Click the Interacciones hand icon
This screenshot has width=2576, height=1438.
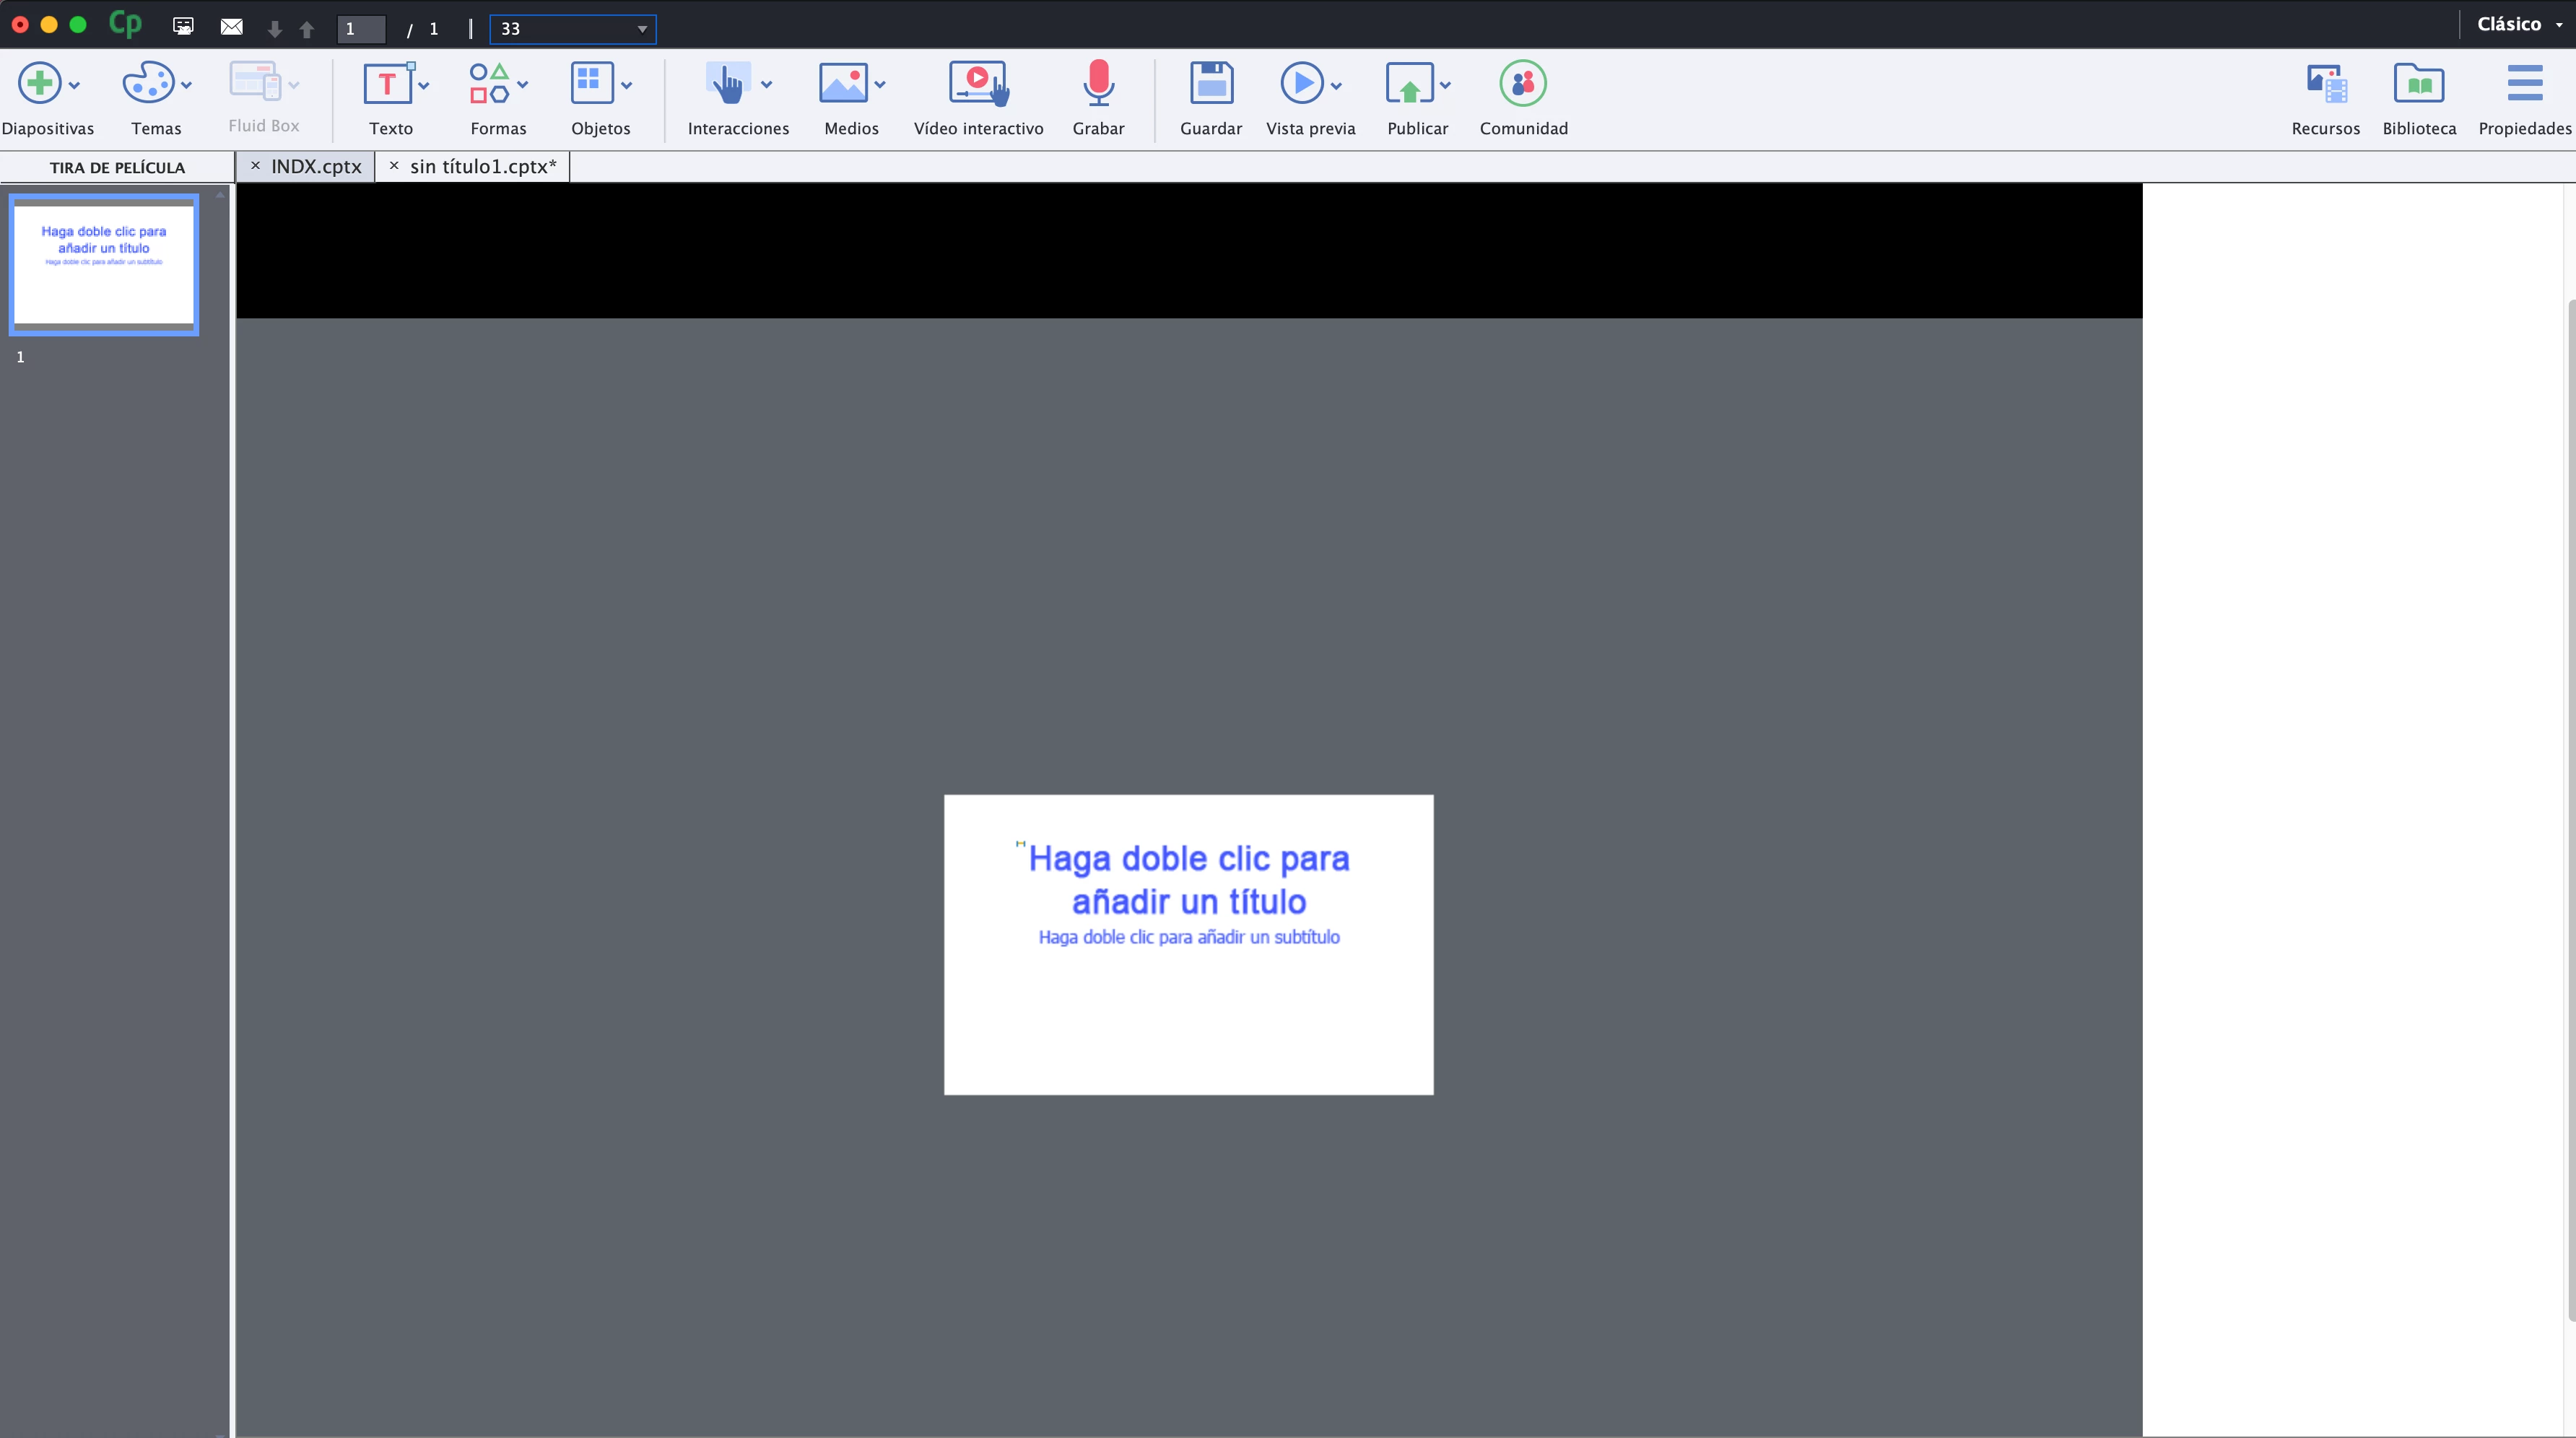coord(728,83)
